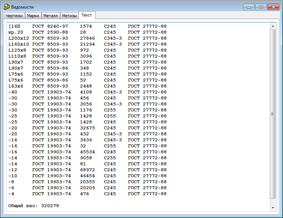This screenshot has height=218, width=283.
Task: Click weight value '81'
Action: pos(83,164)
